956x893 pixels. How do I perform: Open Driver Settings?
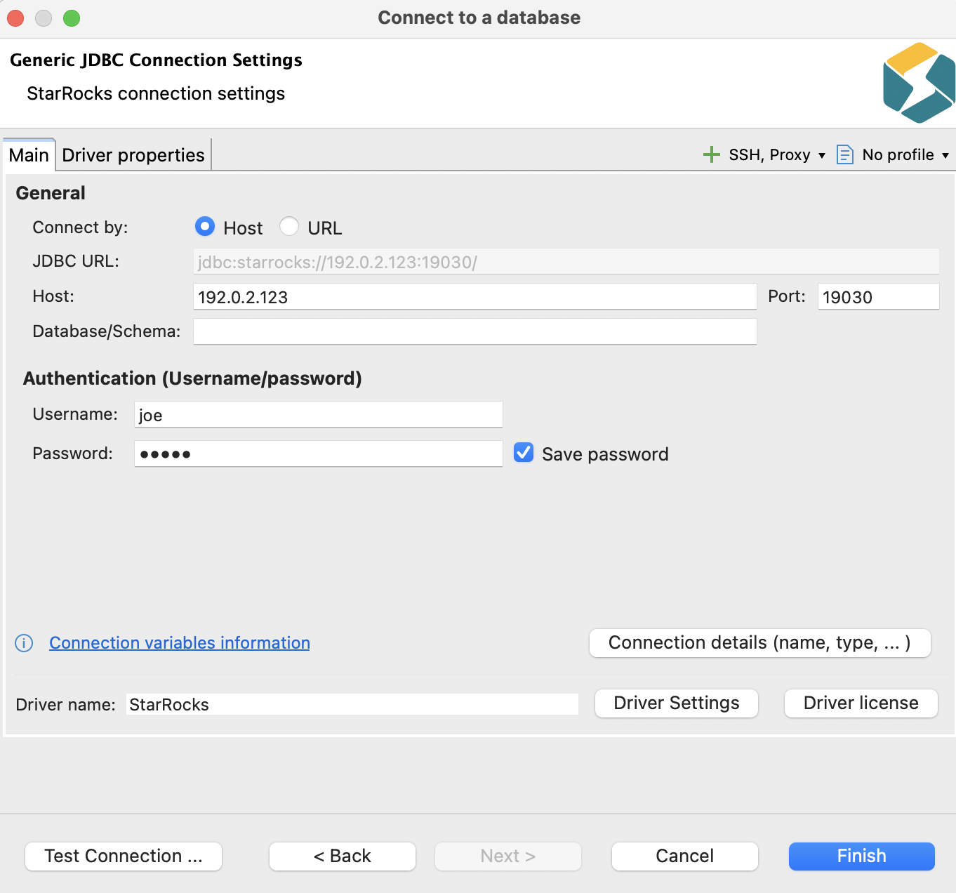pos(677,703)
